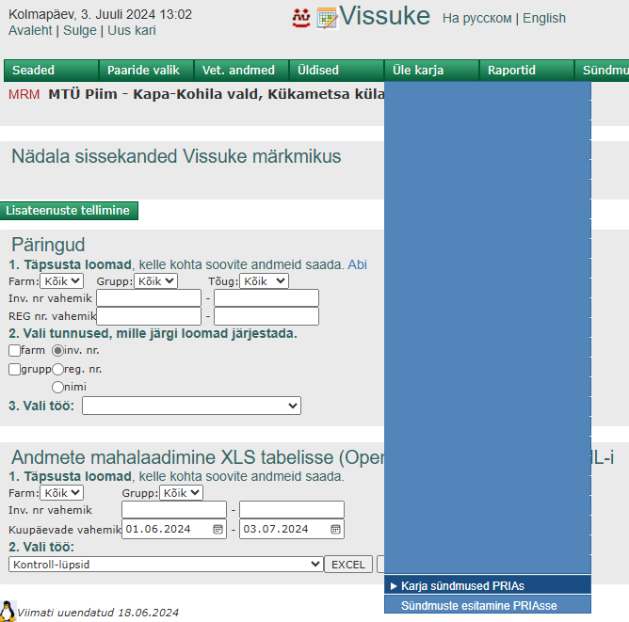Switch language to English
Image resolution: width=629 pixels, height=622 pixels.
[544, 18]
